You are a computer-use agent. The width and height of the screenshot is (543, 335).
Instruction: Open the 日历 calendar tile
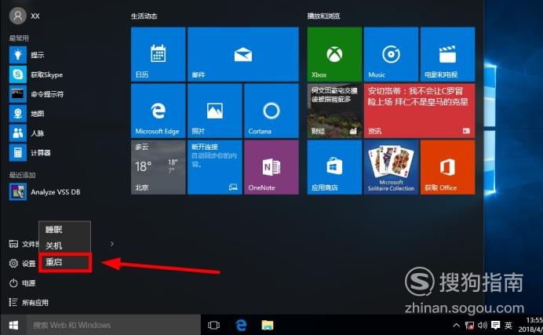click(159, 54)
